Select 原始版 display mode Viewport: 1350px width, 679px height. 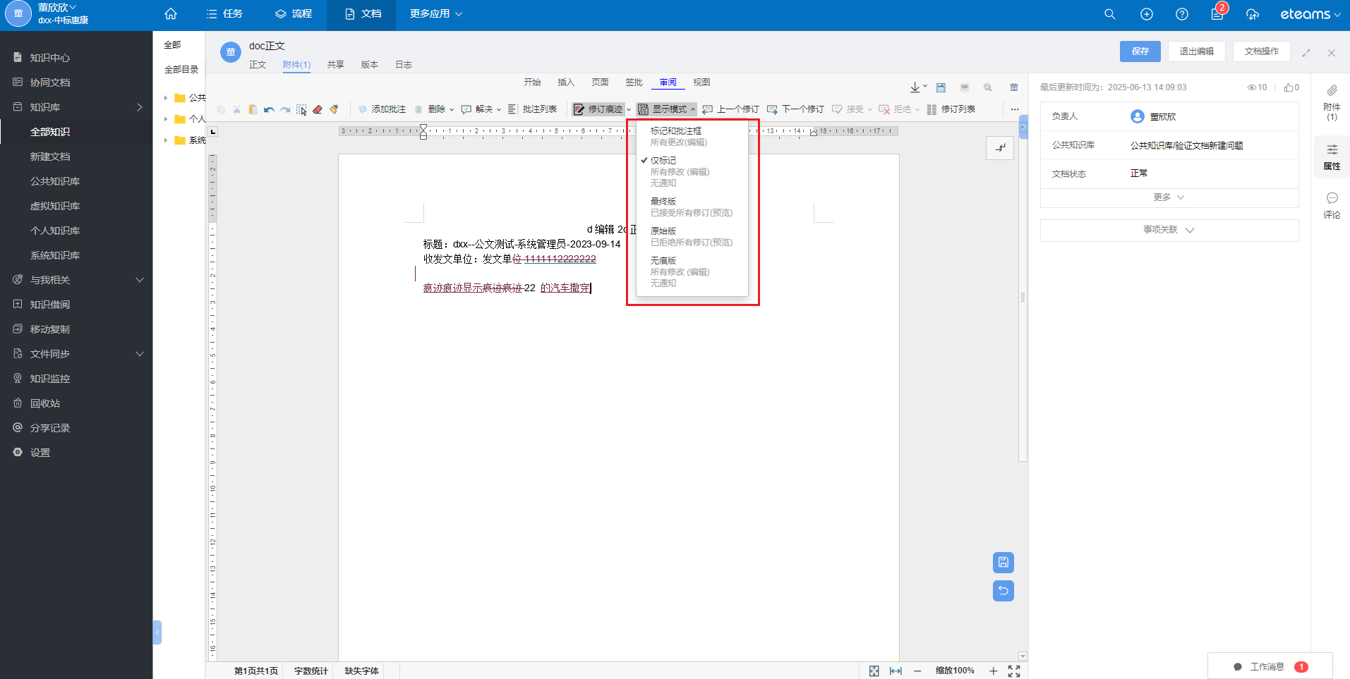(x=692, y=236)
